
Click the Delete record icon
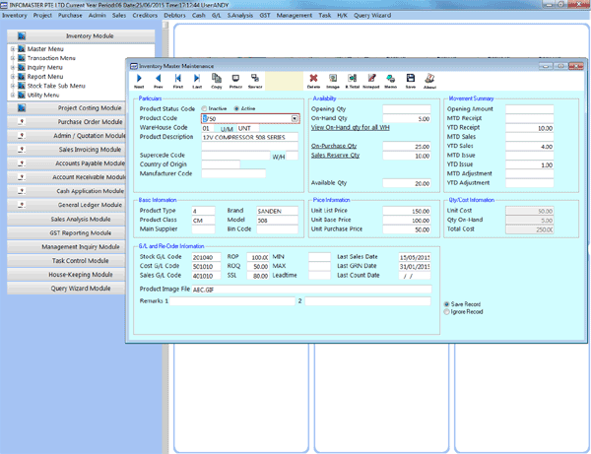tap(314, 79)
